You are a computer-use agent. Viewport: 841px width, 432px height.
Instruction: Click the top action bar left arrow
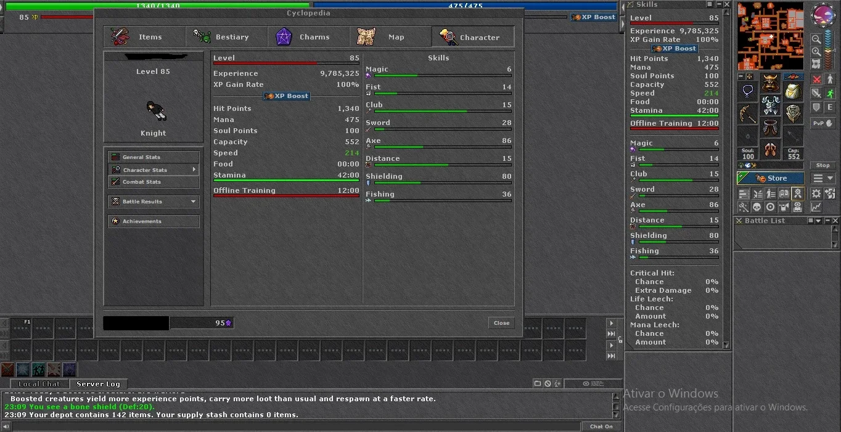4,323
